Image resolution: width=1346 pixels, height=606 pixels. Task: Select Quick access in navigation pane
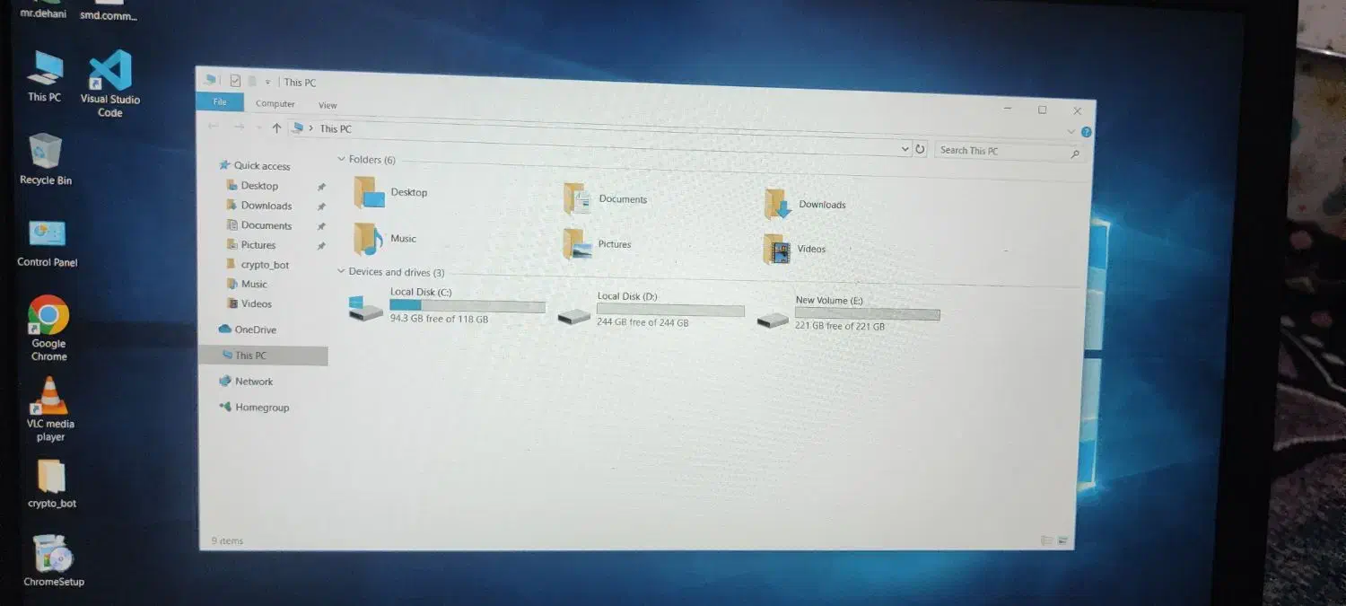pyautogui.click(x=254, y=166)
